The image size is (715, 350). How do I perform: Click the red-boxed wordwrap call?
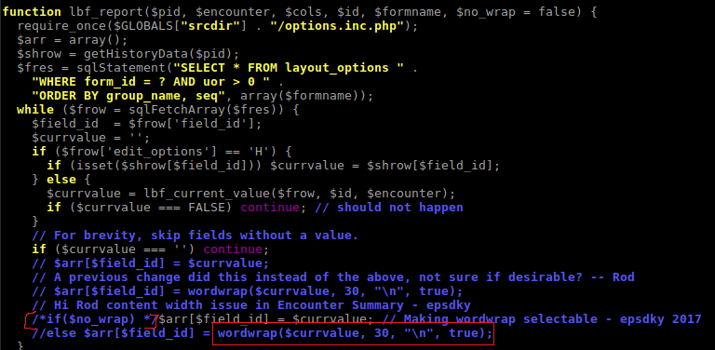click(355, 333)
